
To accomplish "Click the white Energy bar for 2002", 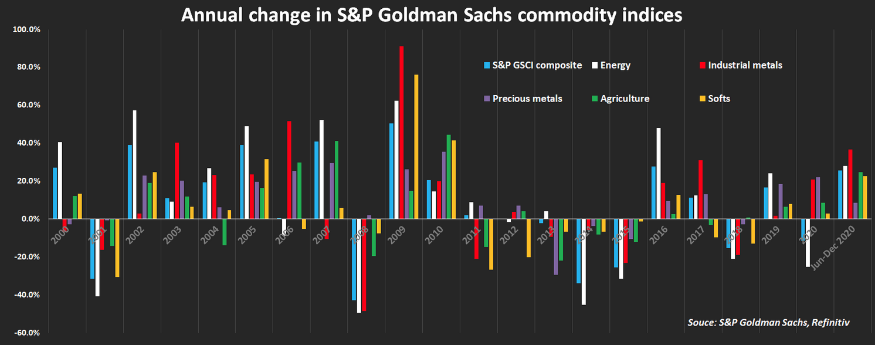I will [134, 164].
